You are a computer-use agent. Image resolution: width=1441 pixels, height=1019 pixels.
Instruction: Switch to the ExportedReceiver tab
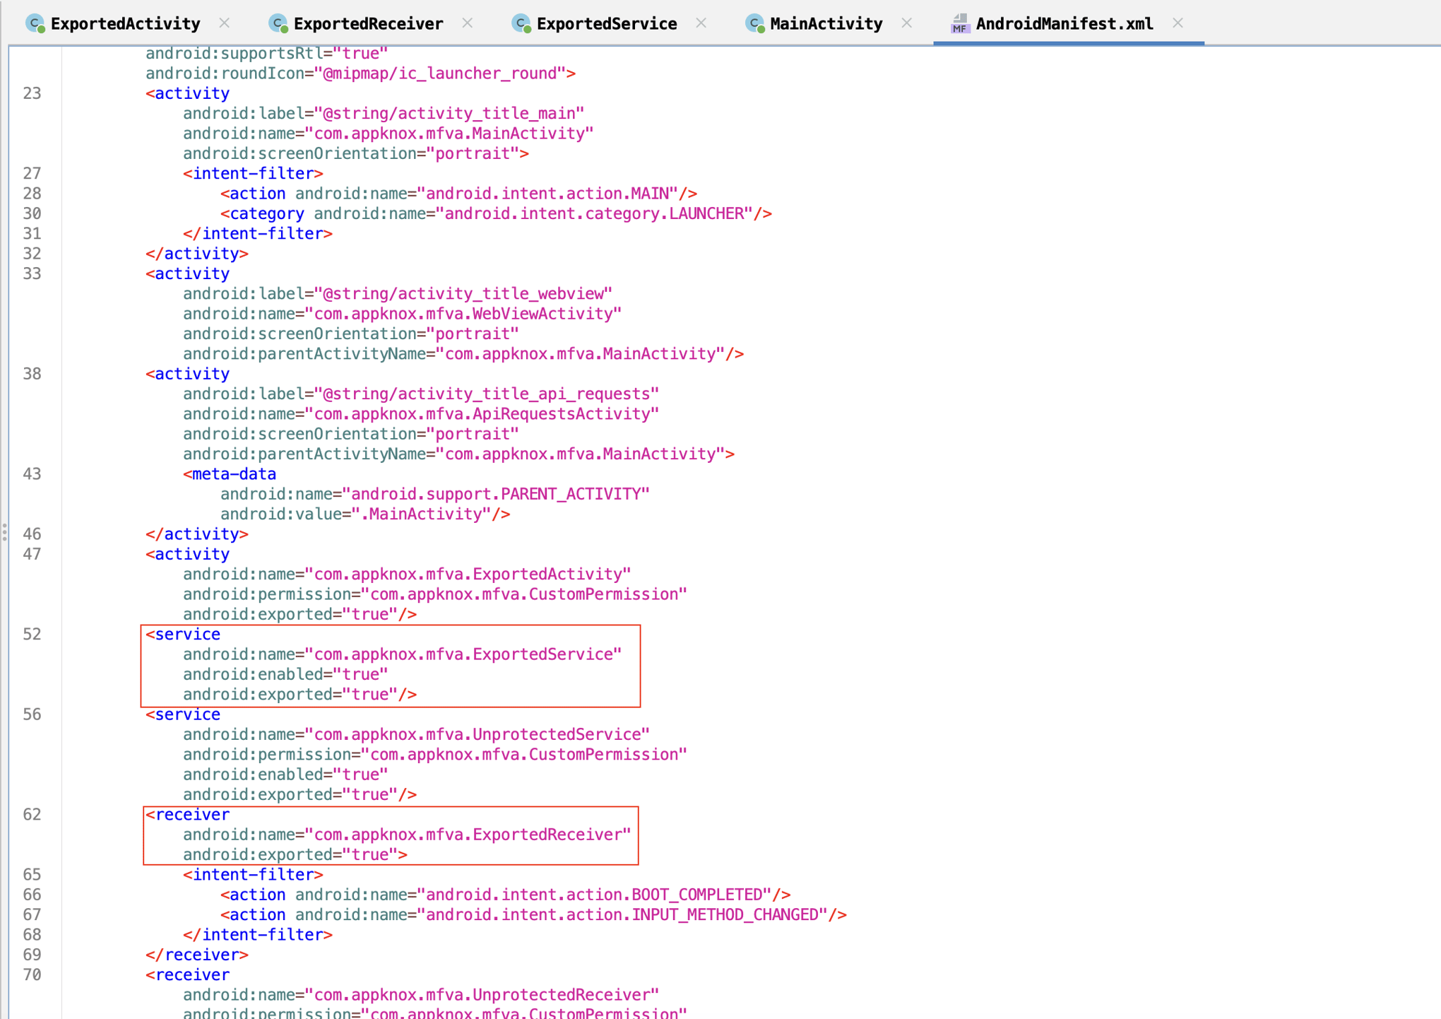tap(367, 23)
